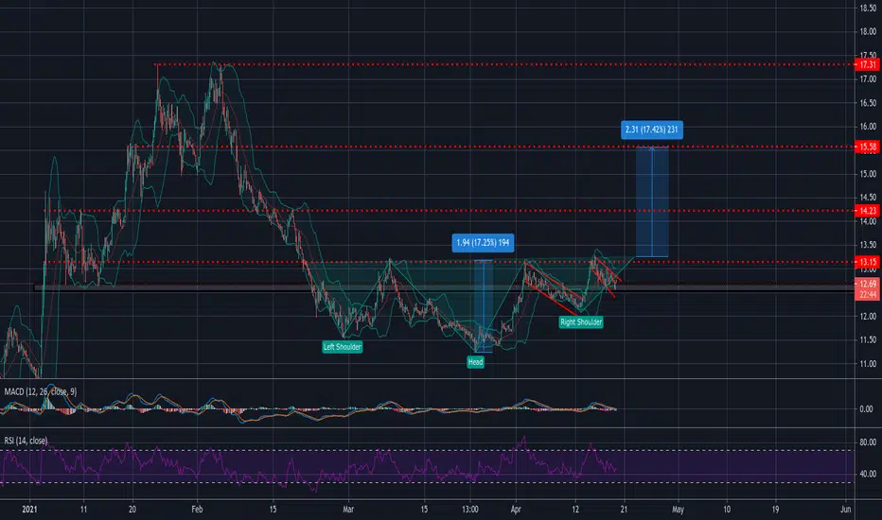Screen dimensions: 882x520
Task: Click the 80.00 RSI scale value
Action: click(x=868, y=442)
